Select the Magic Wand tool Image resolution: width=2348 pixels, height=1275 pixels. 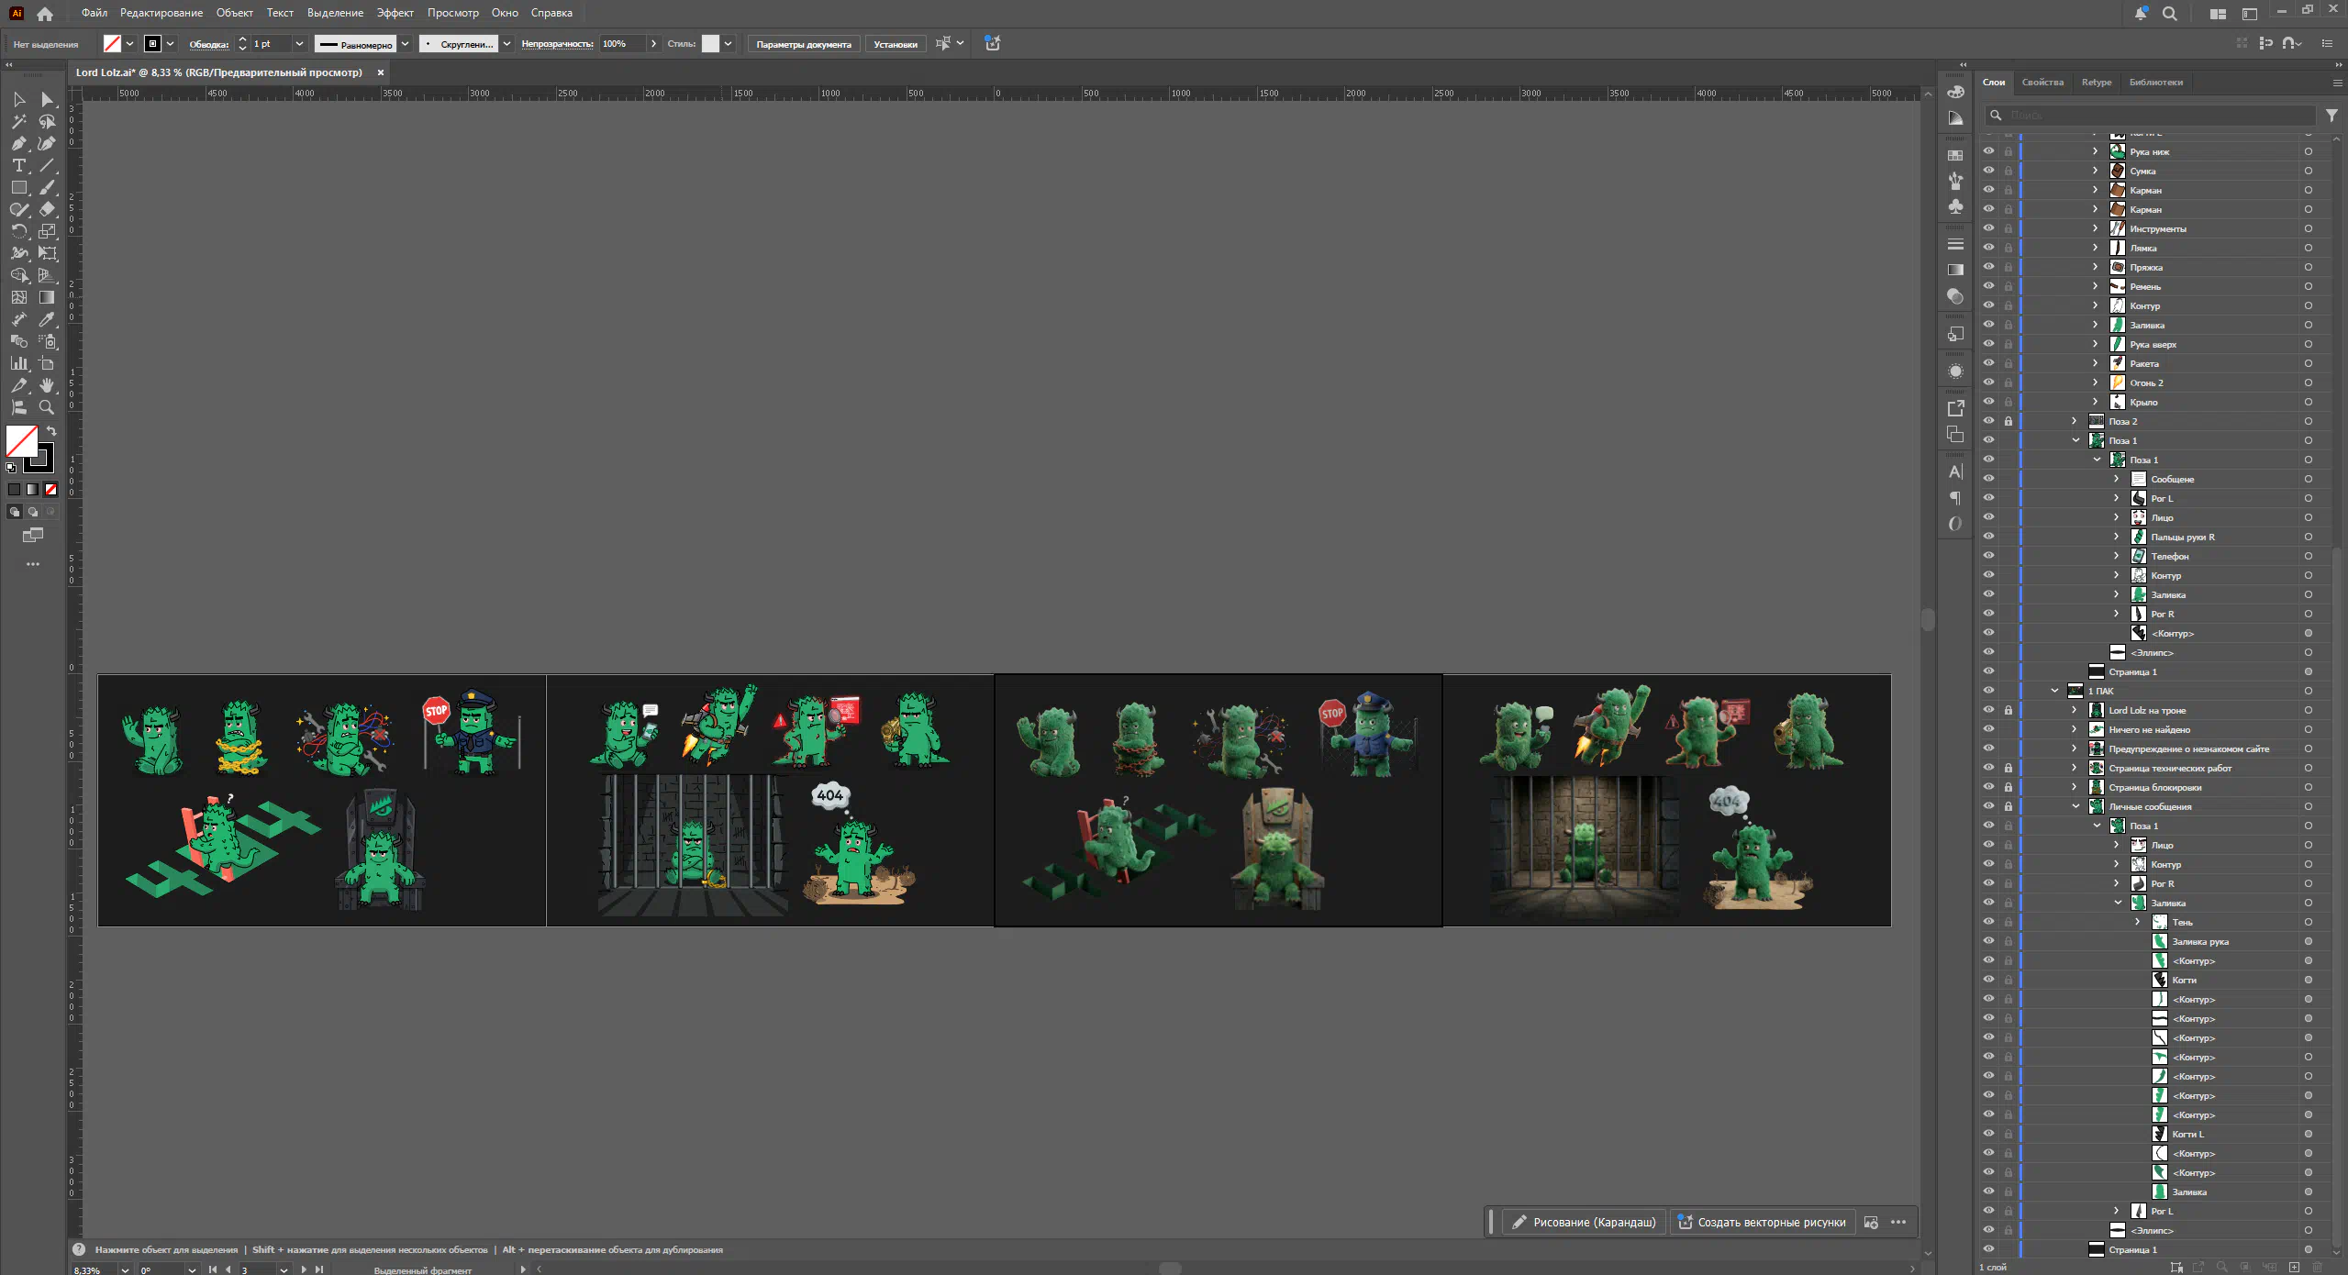coord(18,122)
